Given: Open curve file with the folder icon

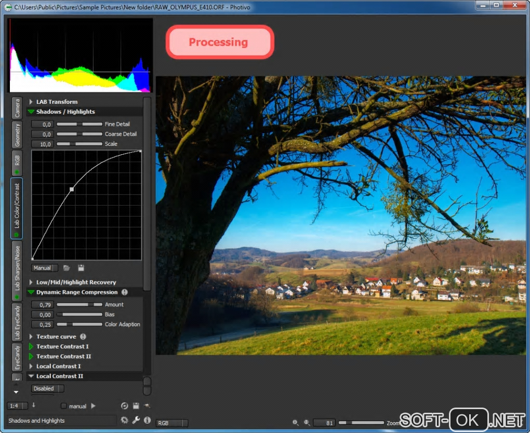Looking at the screenshot, I should [67, 268].
